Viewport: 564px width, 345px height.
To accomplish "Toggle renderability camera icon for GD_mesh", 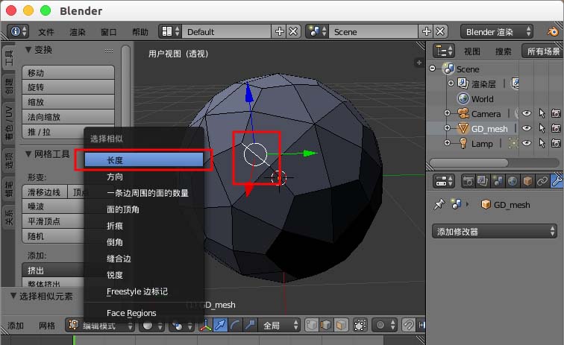I will (x=556, y=128).
